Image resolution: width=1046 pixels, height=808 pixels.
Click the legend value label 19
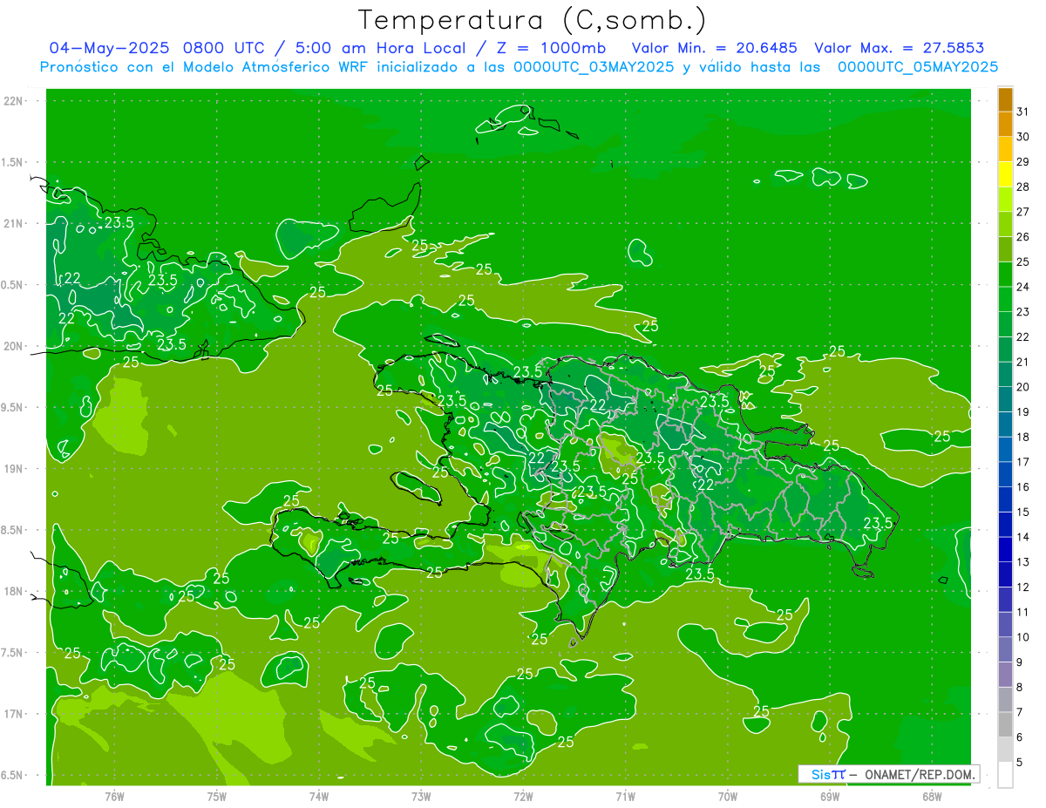[1022, 411]
